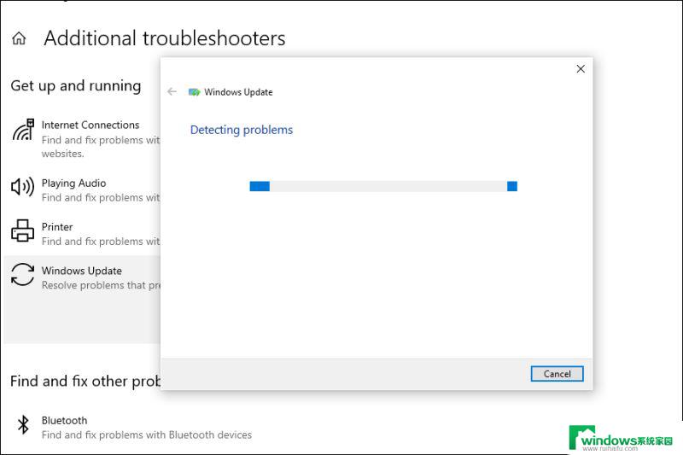The image size is (683, 455).
Task: Click Find and fix problems with Bluetooth devices
Action: (x=147, y=435)
